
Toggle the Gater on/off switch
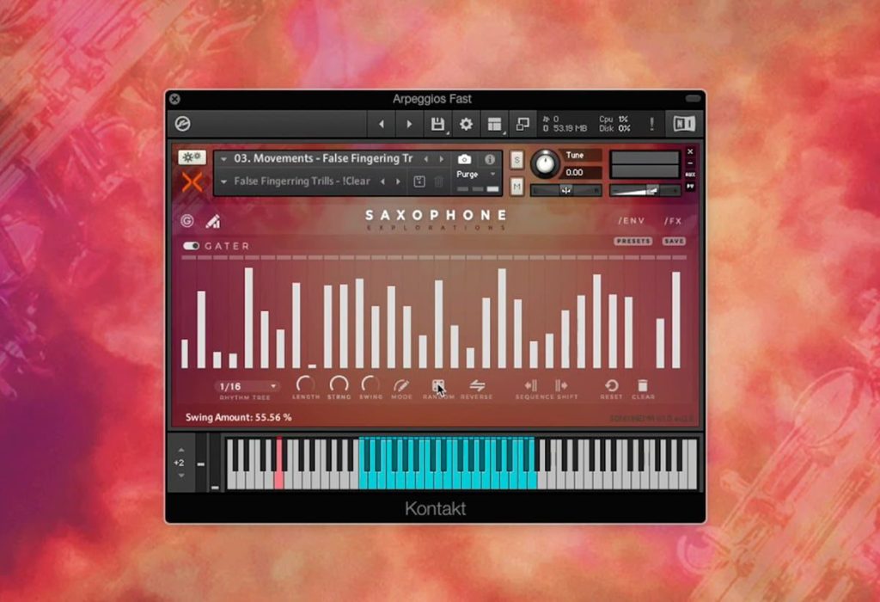(191, 246)
